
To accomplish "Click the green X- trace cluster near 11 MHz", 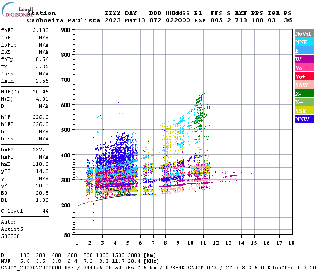I will click(x=200, y=113).
